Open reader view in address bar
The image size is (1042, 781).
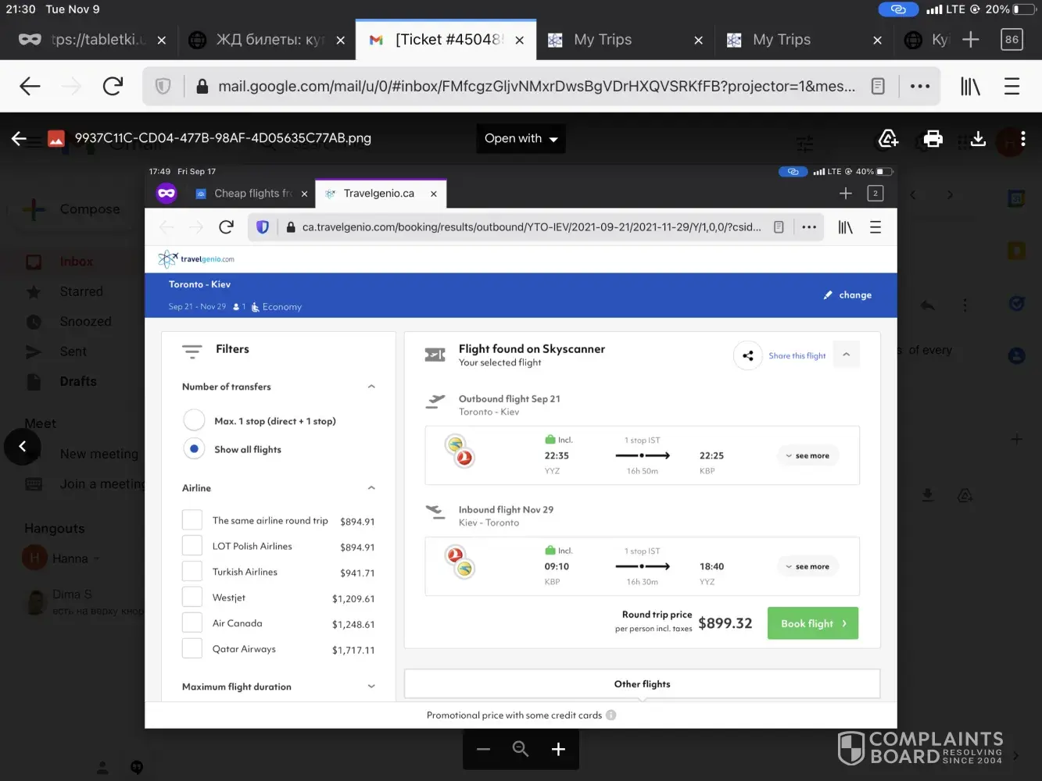[x=878, y=86]
